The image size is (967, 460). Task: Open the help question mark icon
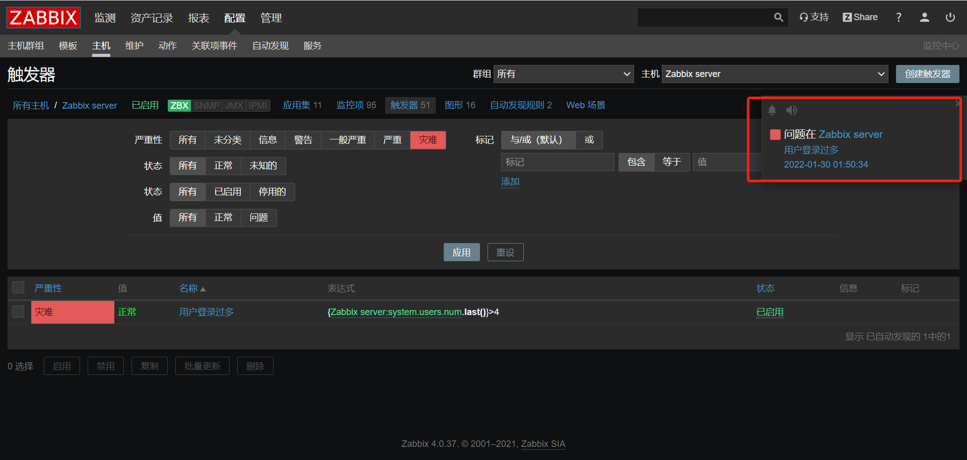pyautogui.click(x=899, y=17)
